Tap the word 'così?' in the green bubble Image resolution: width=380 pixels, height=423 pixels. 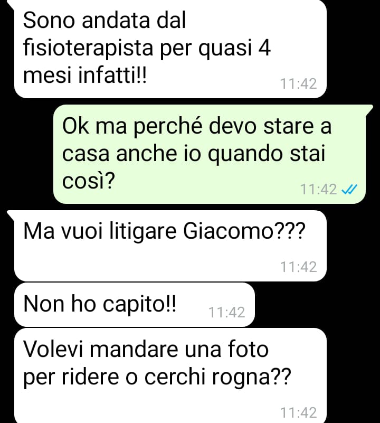tap(89, 180)
